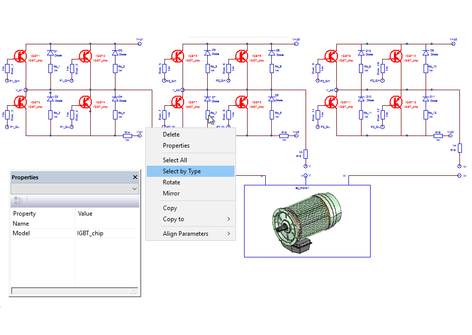Select the IGBT1 transistor symbol

pos(20,56)
